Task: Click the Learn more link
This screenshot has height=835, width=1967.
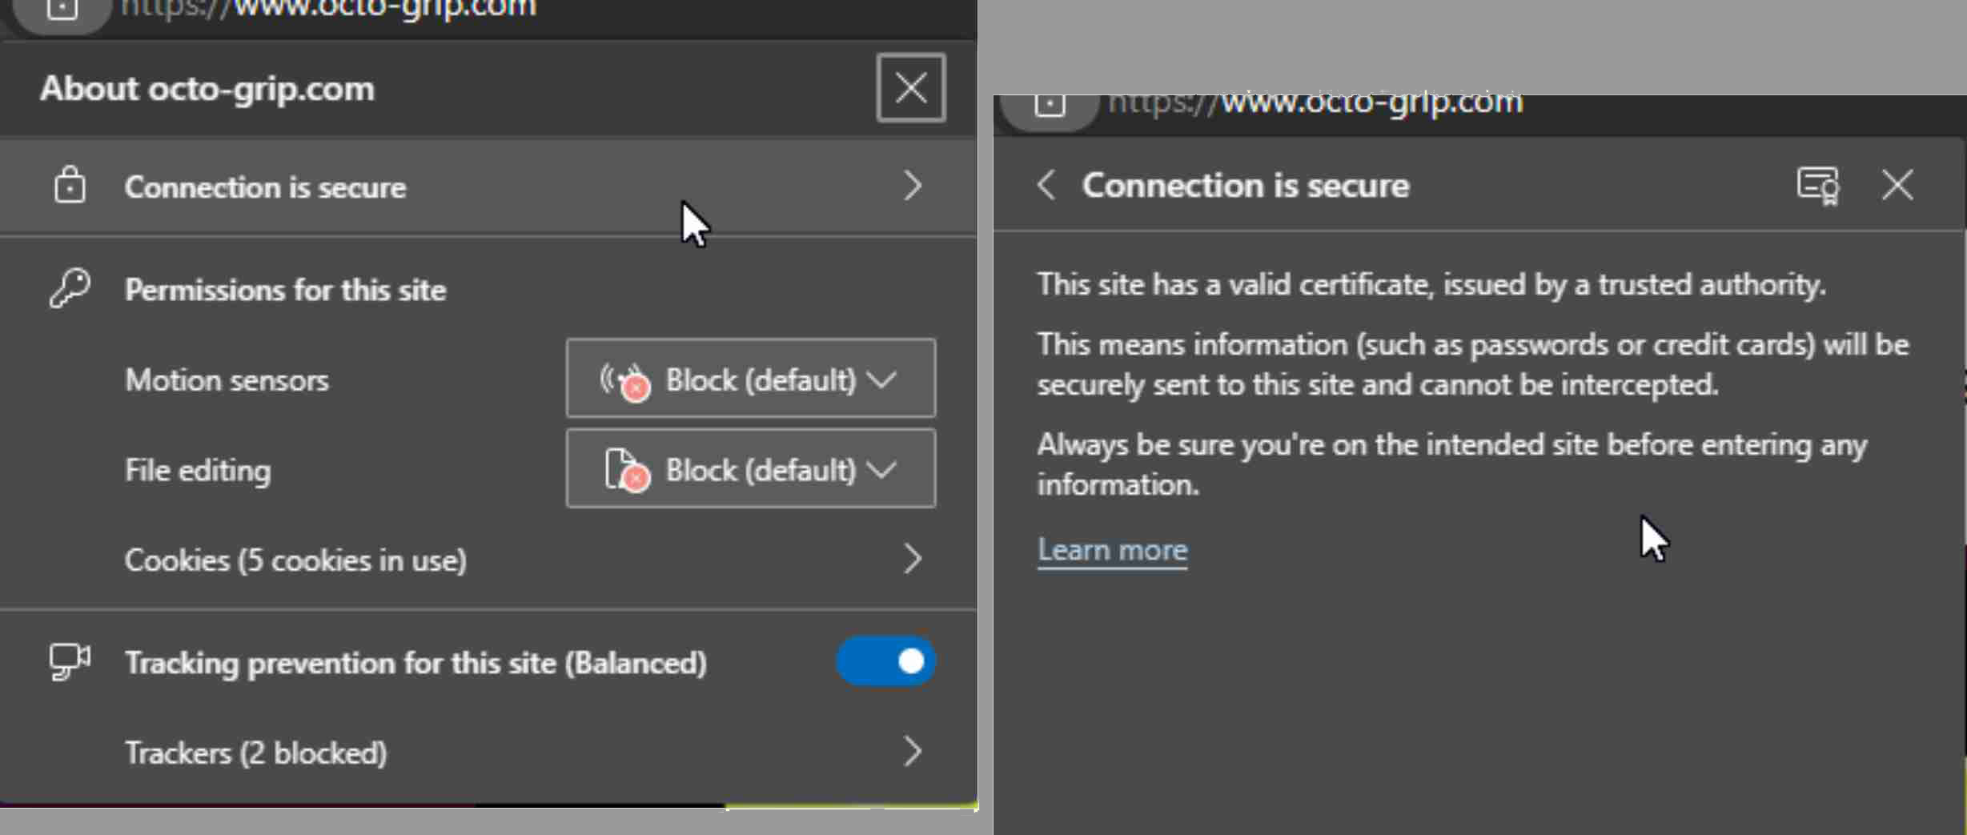Action: pyautogui.click(x=1111, y=549)
